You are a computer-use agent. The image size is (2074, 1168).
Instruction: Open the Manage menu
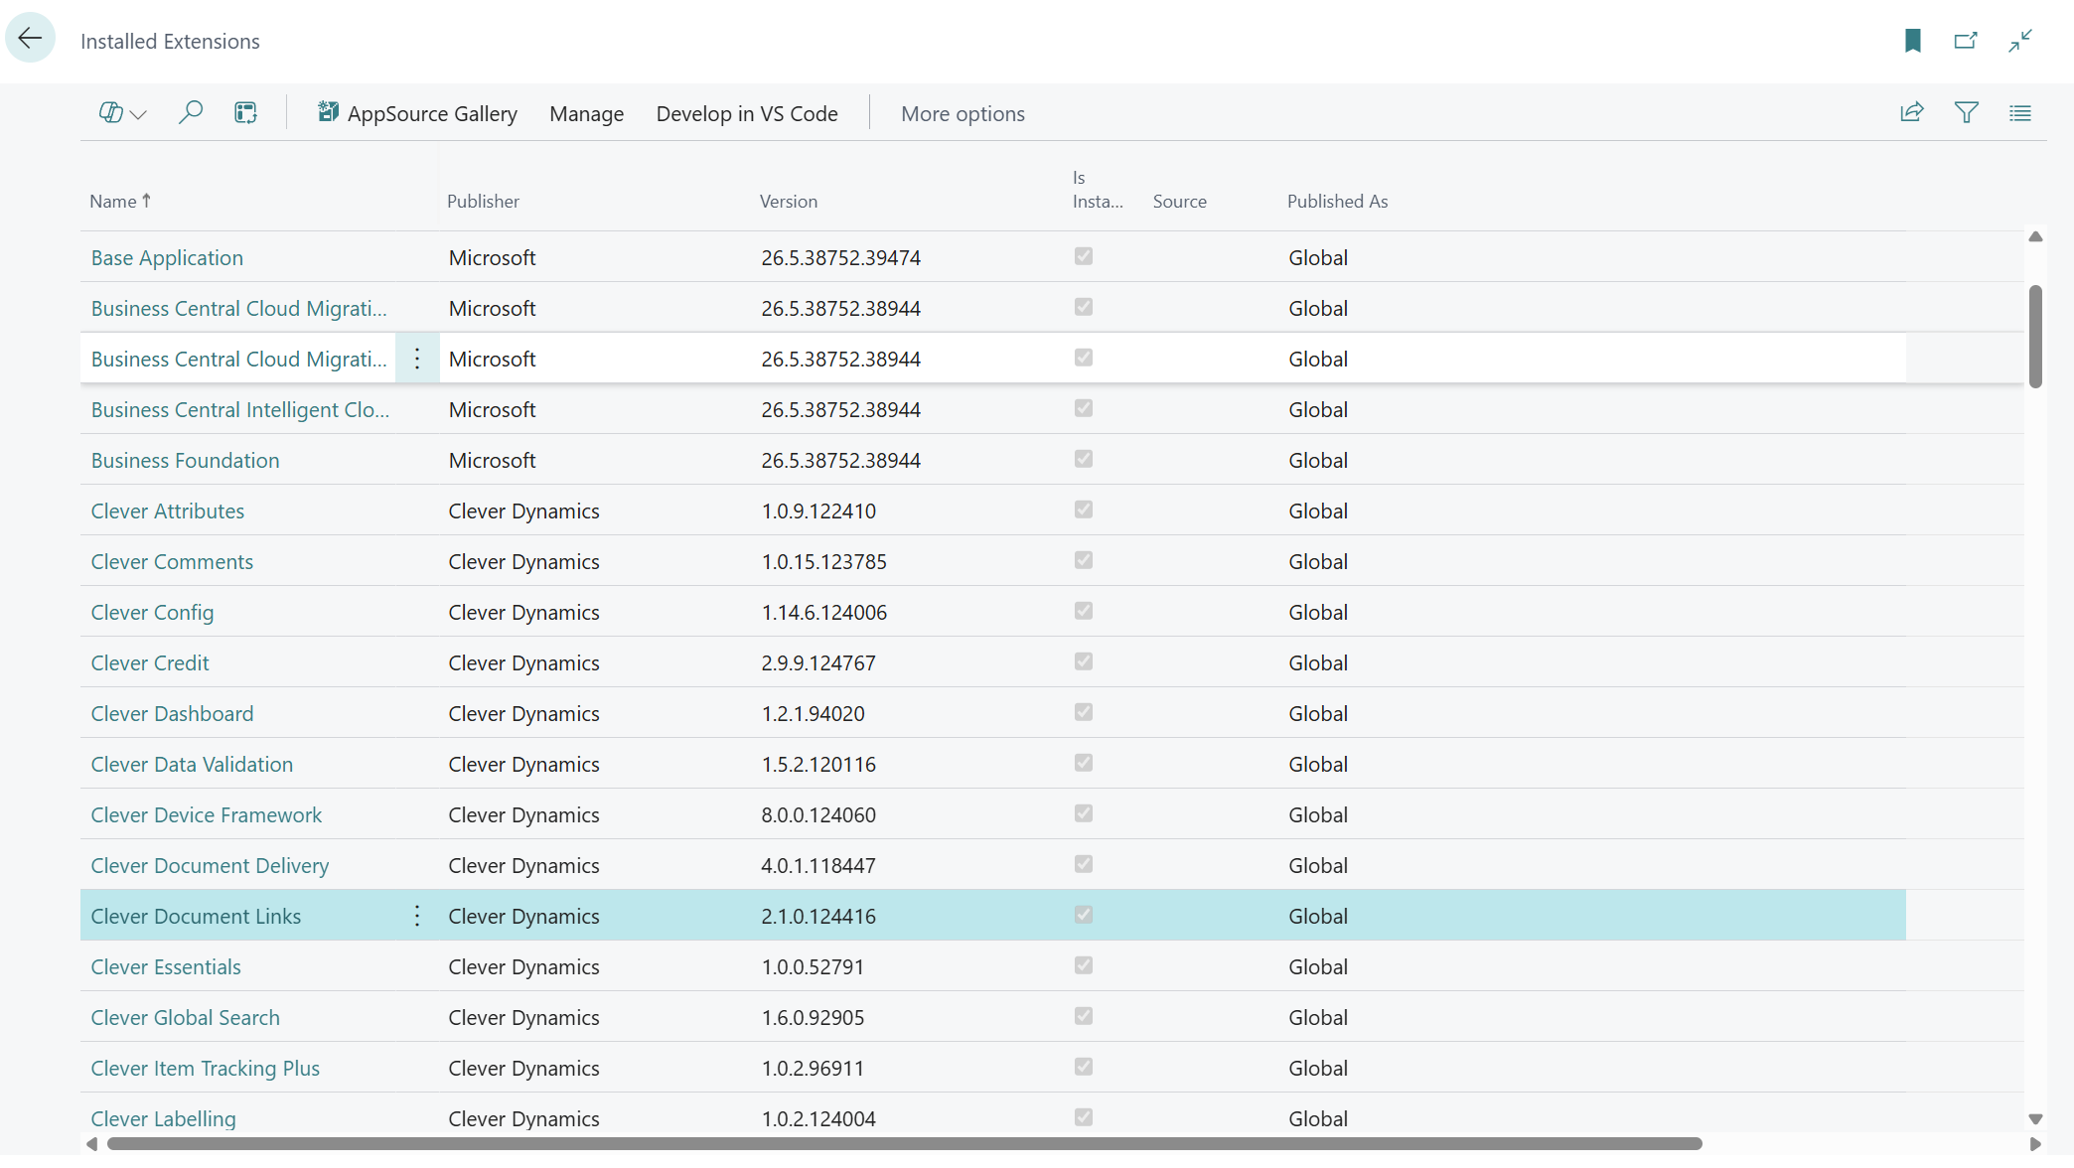coord(586,113)
